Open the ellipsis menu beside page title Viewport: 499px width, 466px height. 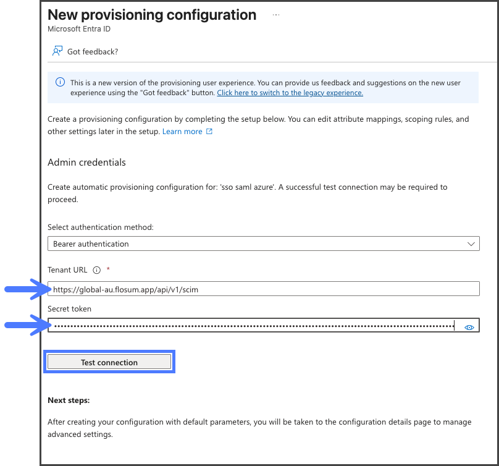(x=276, y=15)
